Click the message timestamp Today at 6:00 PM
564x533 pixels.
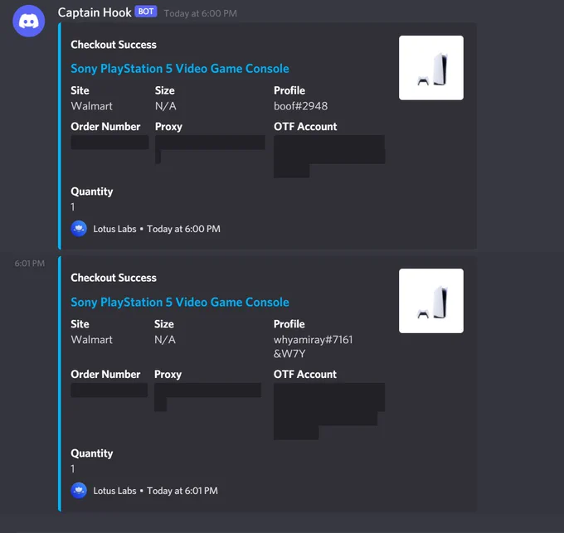(201, 13)
